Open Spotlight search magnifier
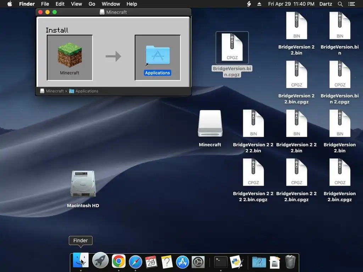This screenshot has height=272, width=363. 340,4
